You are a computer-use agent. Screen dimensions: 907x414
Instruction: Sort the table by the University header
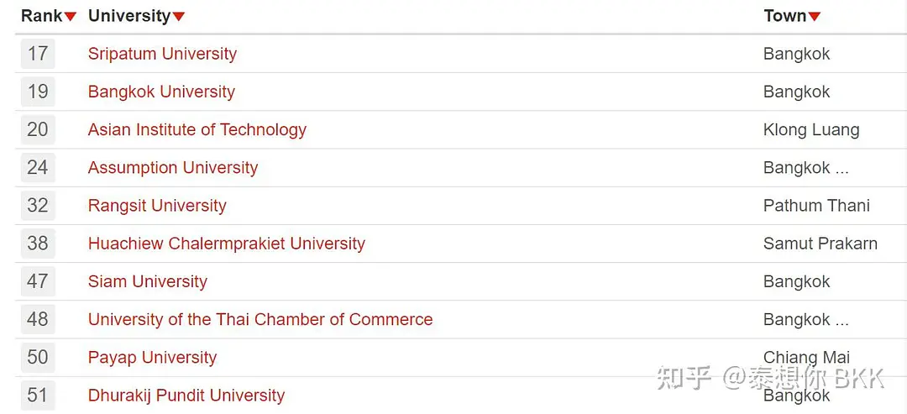(129, 16)
